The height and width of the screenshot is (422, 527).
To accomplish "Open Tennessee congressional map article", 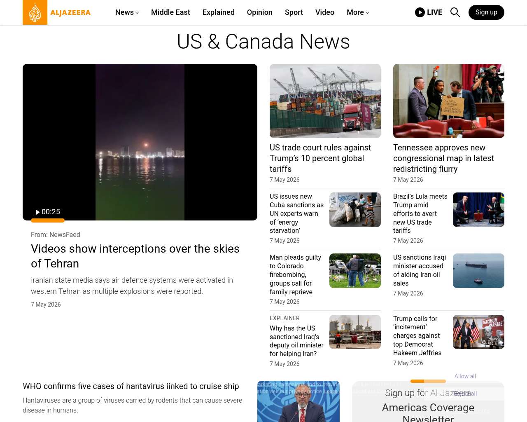I will click(443, 158).
